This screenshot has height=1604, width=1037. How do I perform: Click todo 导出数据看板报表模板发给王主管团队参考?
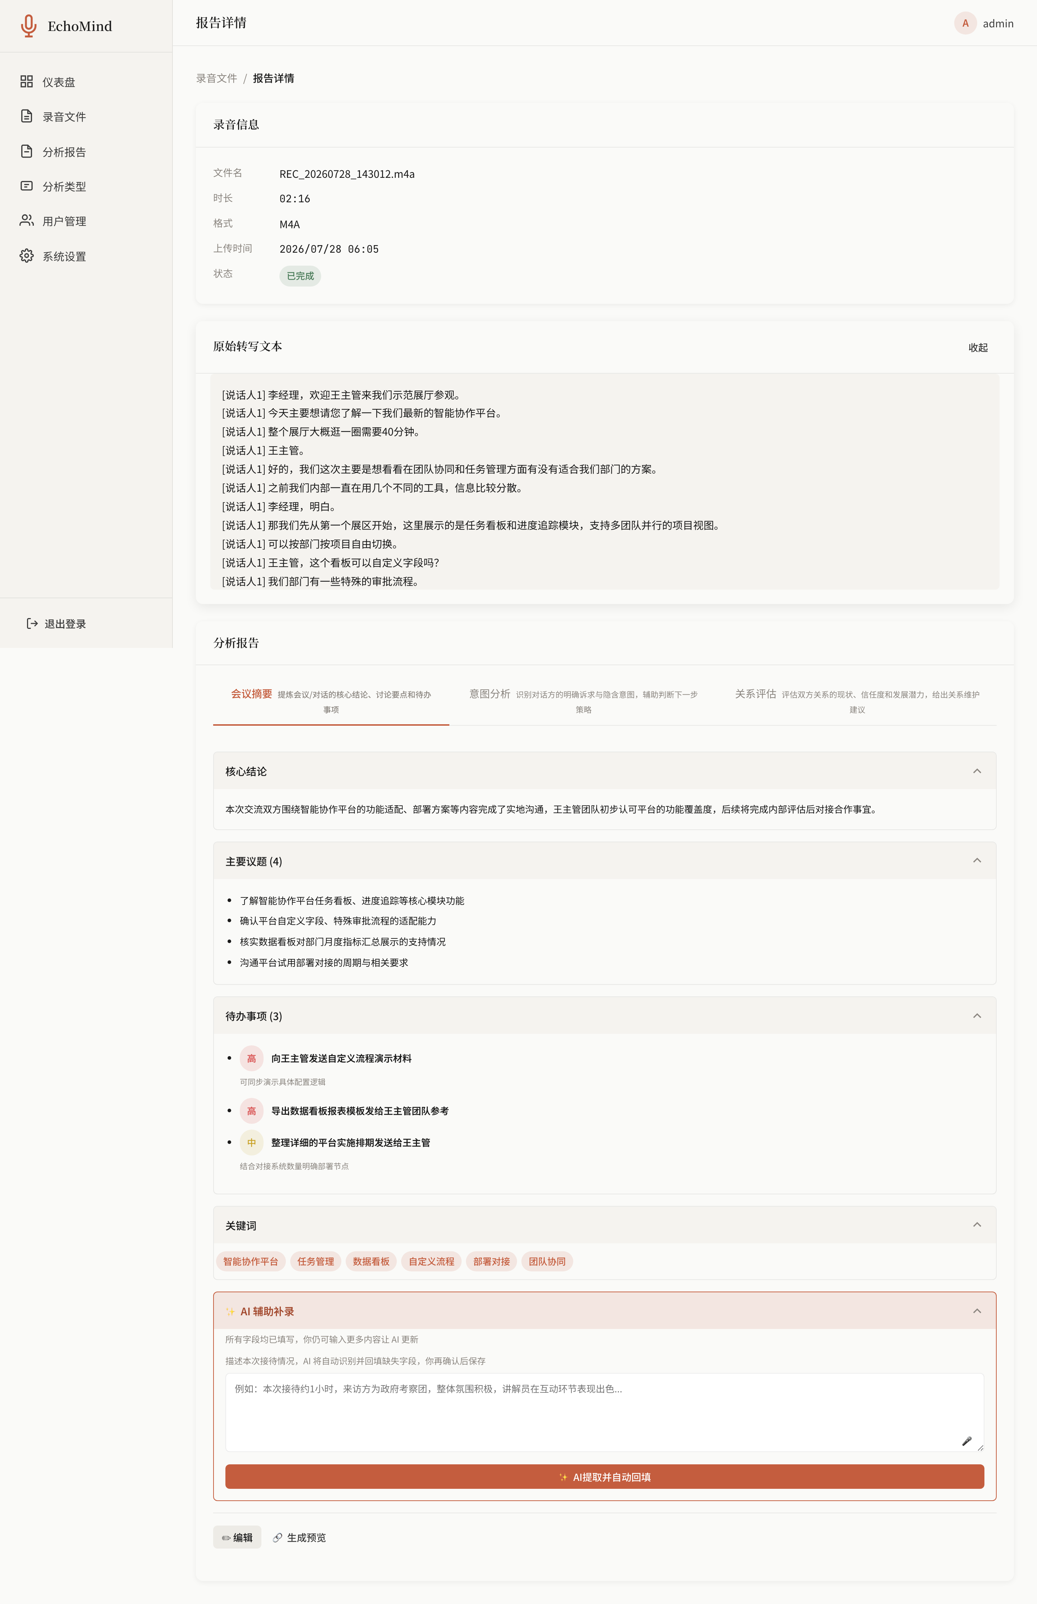coord(360,1110)
